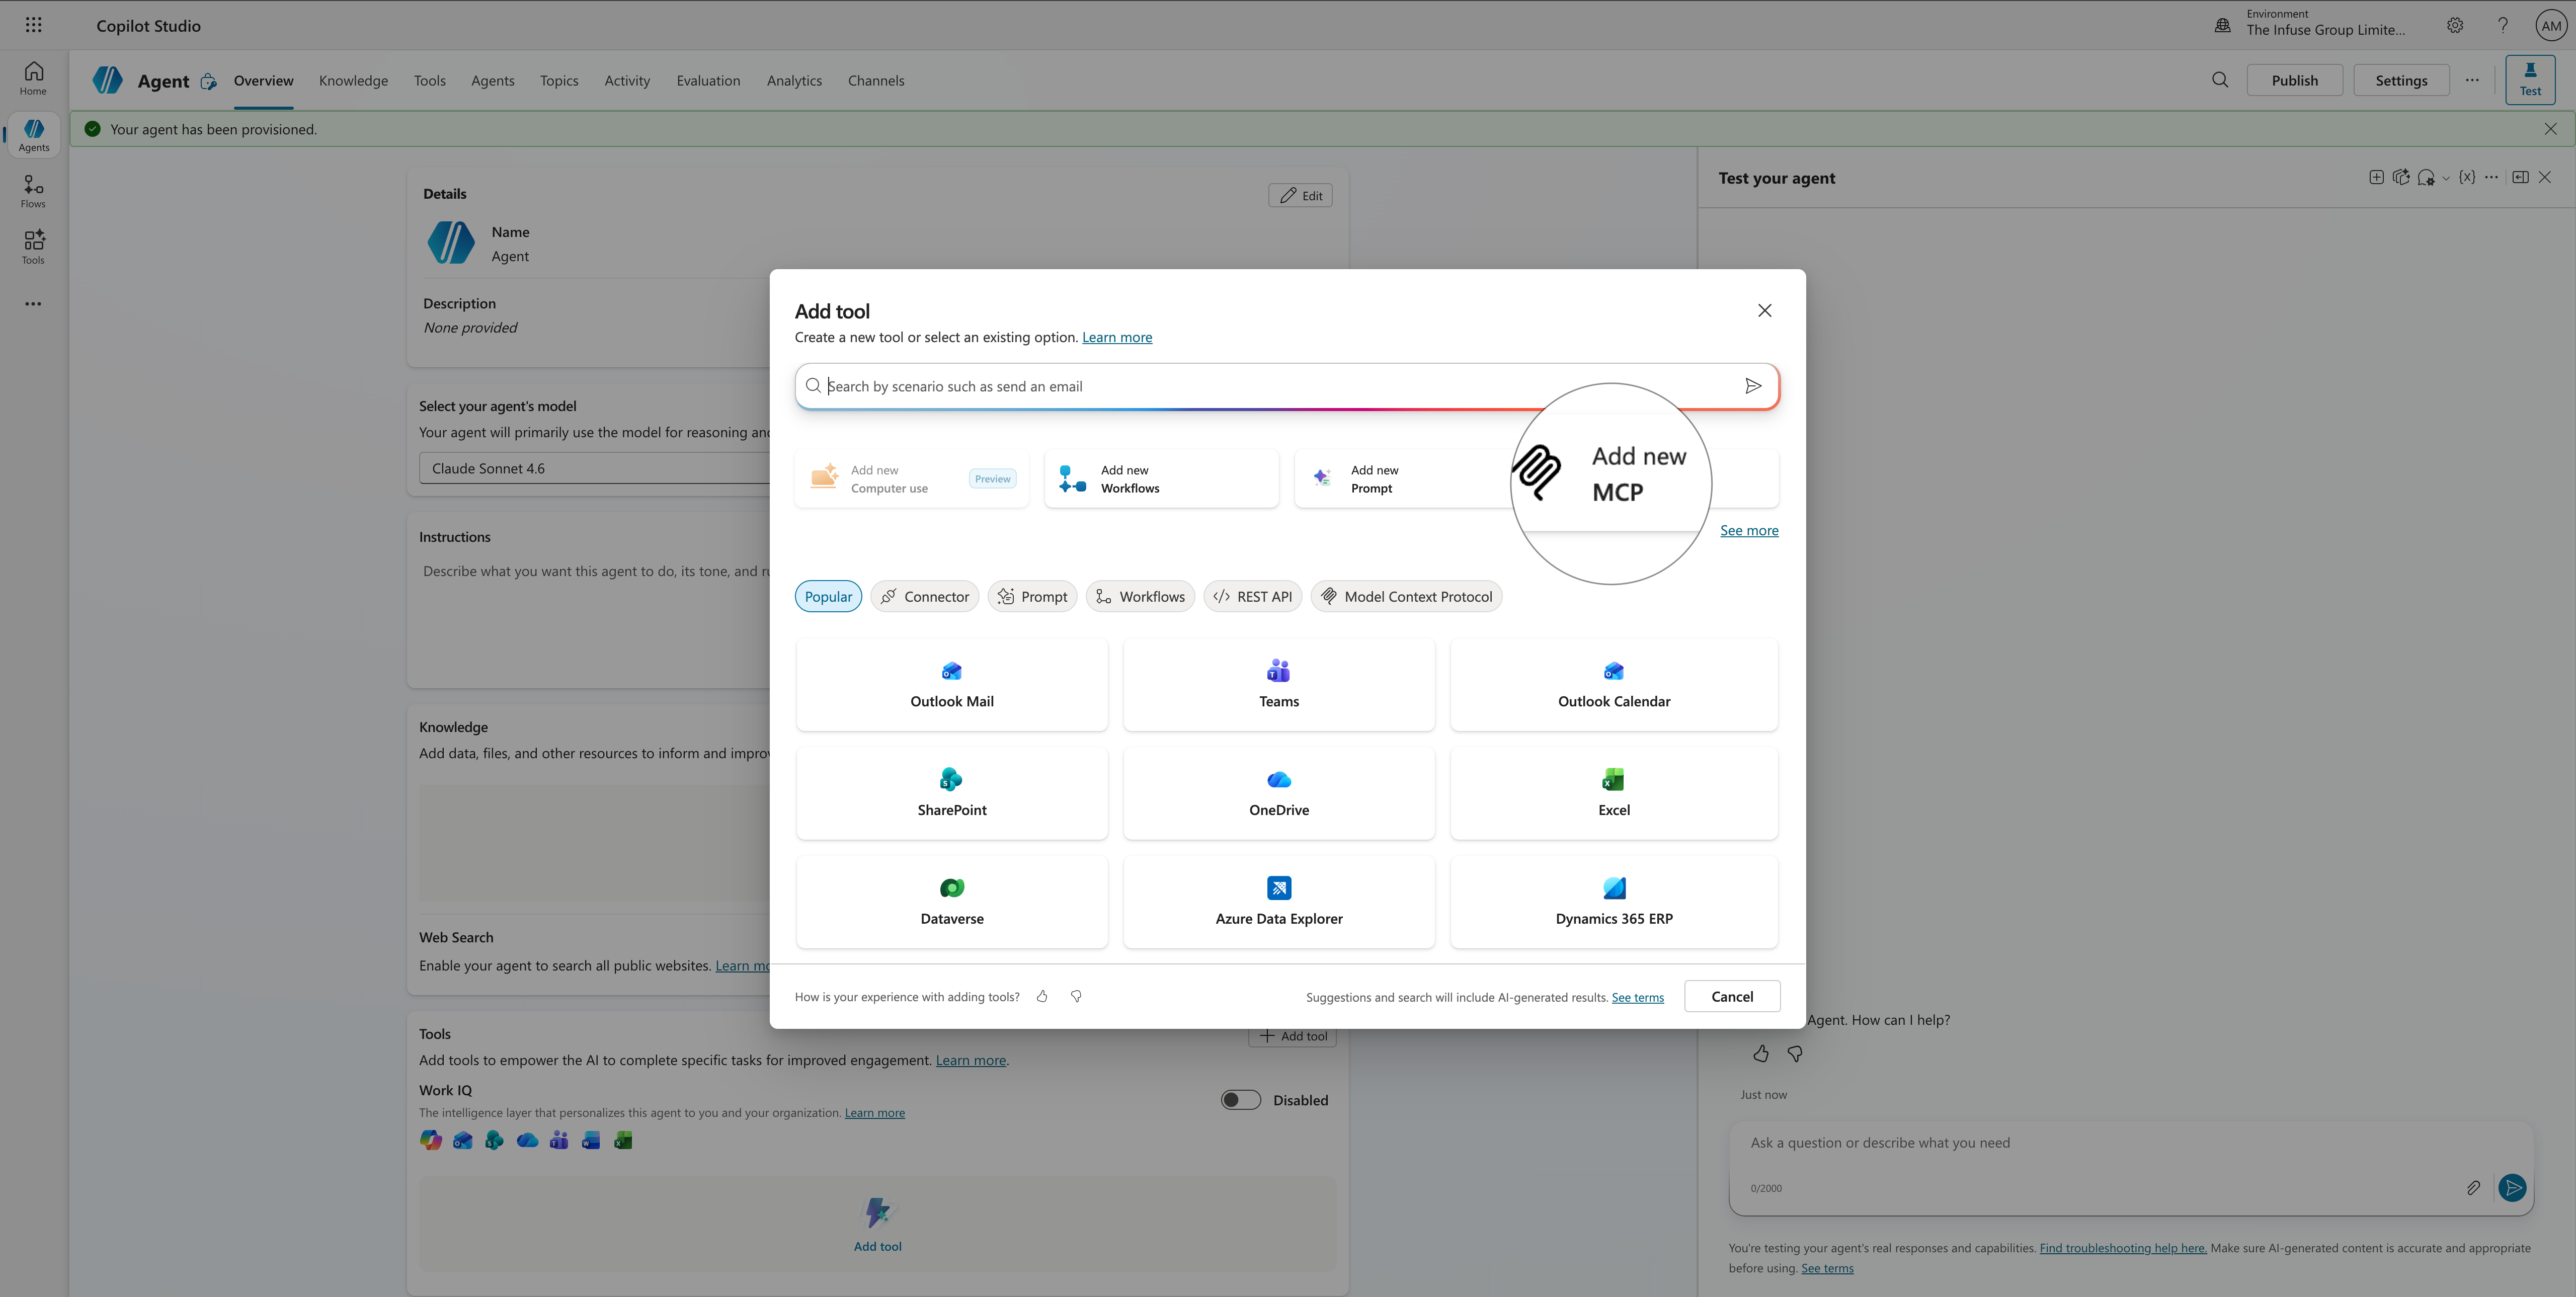Image resolution: width=2576 pixels, height=1297 pixels.
Task: Open Learn more link in Add tool dialog
Action: pos(1117,338)
